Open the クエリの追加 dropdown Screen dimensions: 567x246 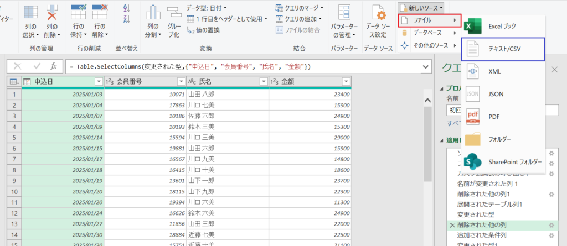coord(298,19)
